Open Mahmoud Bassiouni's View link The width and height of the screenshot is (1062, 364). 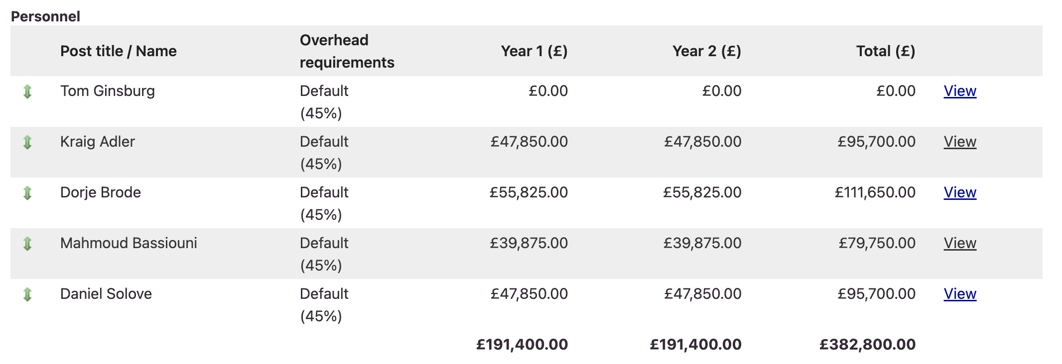pyautogui.click(x=959, y=243)
